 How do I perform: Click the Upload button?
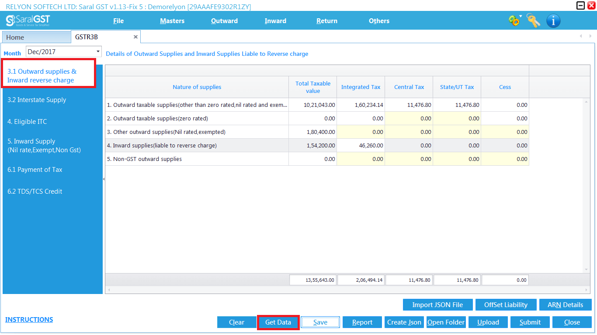point(488,322)
